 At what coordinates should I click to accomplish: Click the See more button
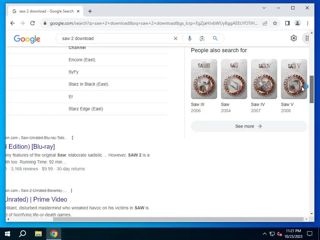click(x=249, y=126)
